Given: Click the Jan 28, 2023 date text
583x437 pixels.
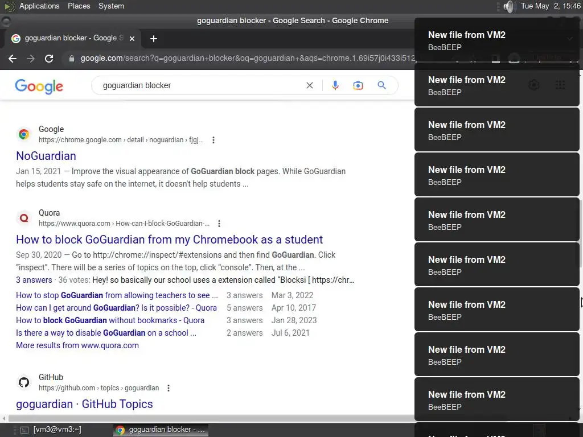Looking at the screenshot, I should point(294,320).
